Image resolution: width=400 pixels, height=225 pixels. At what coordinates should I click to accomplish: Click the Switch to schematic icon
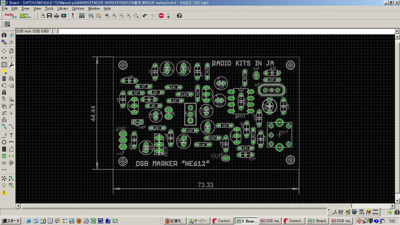point(73,16)
